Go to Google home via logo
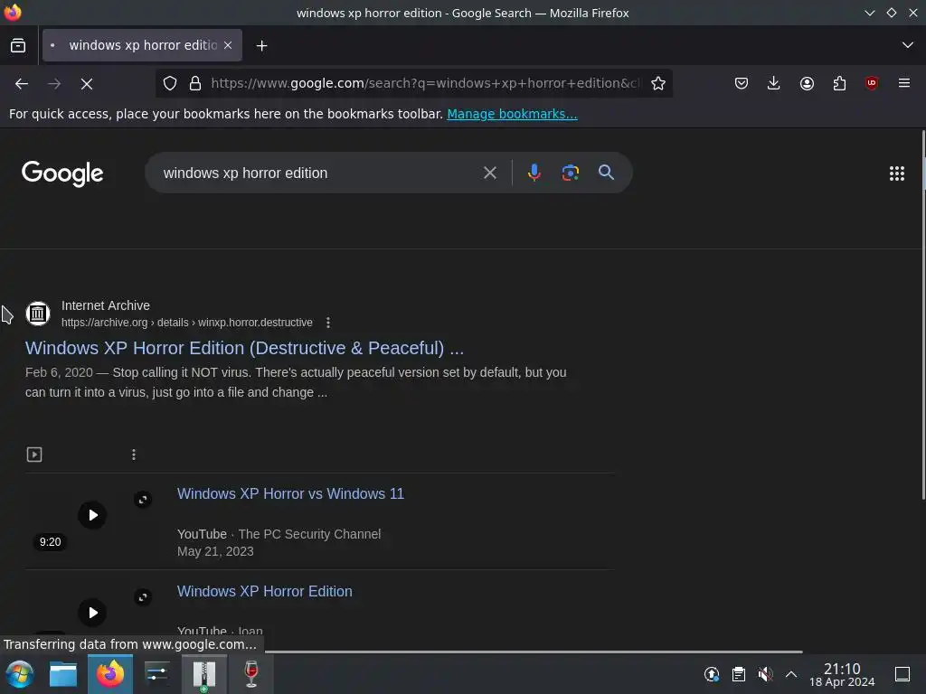The image size is (926, 694). [62, 173]
